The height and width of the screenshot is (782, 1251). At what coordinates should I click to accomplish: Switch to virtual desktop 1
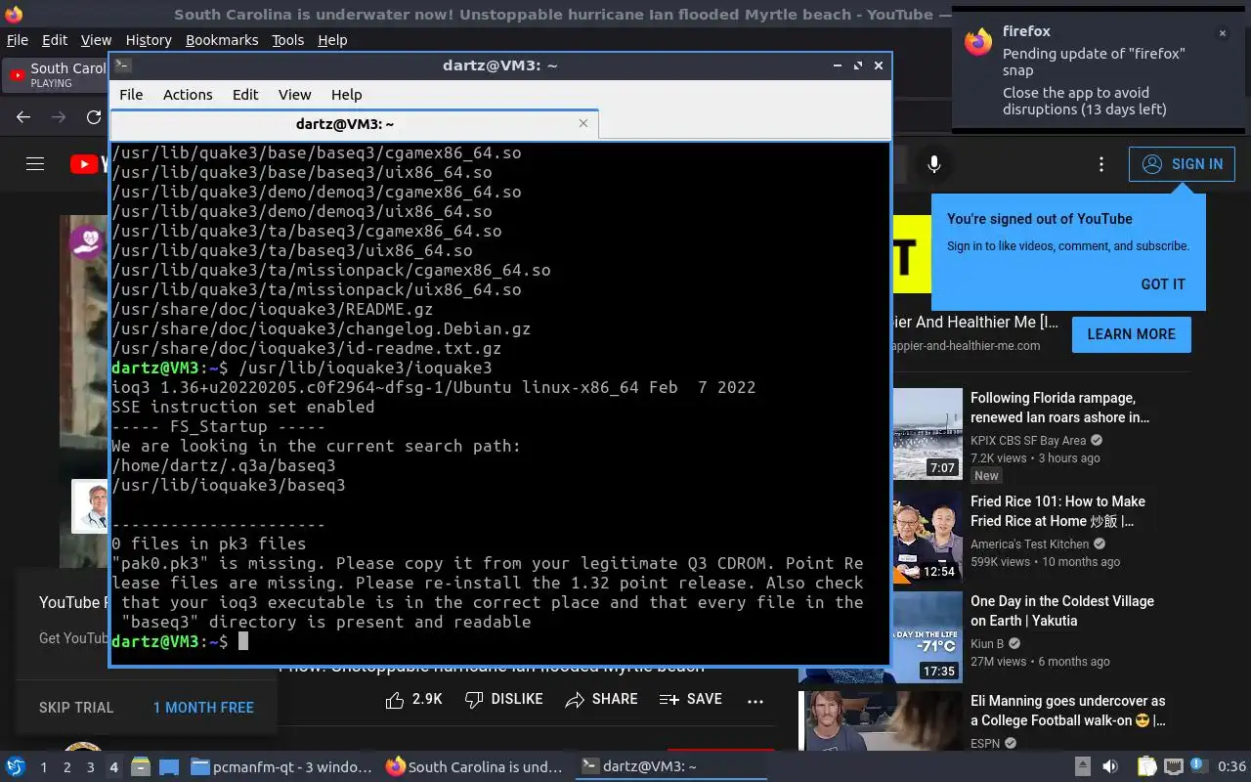click(43, 767)
